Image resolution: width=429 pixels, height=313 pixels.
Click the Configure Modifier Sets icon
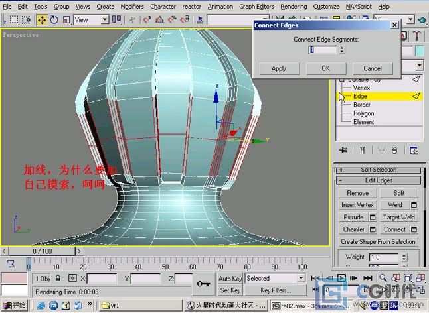(x=414, y=150)
